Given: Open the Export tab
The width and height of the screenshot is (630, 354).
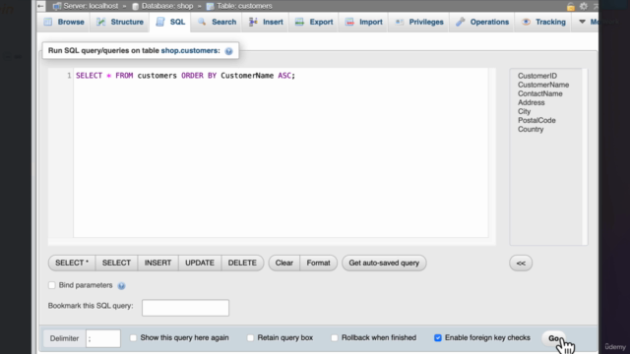Looking at the screenshot, I should pyautogui.click(x=314, y=22).
